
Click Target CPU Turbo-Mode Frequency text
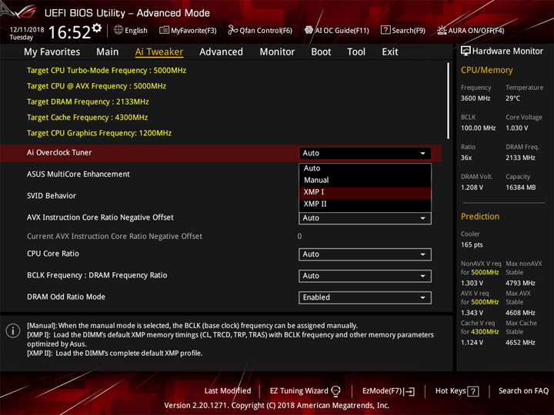106,71
